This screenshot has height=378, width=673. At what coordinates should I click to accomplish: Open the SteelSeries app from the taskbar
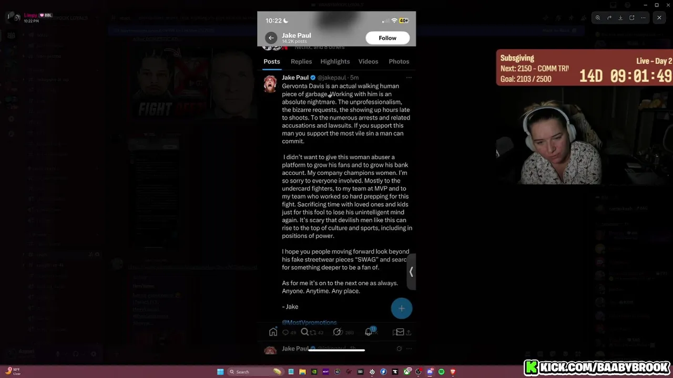click(372, 372)
